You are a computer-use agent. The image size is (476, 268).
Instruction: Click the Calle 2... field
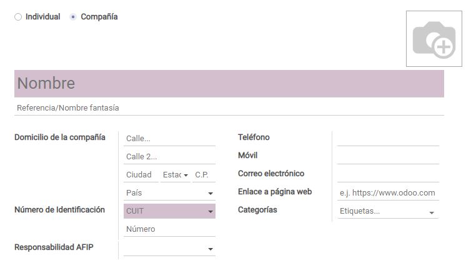169,157
